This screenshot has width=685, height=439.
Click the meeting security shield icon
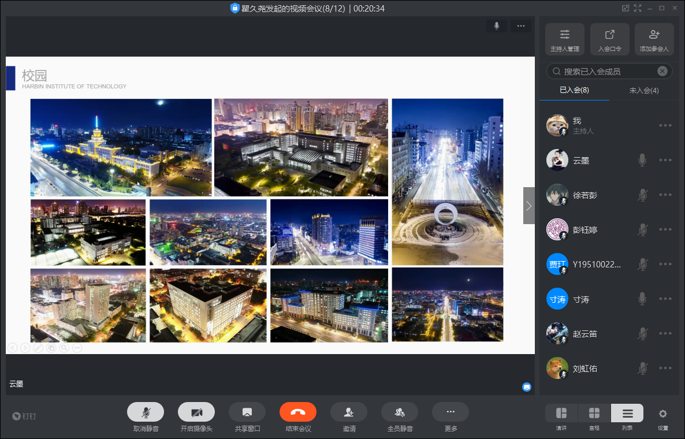(x=234, y=8)
